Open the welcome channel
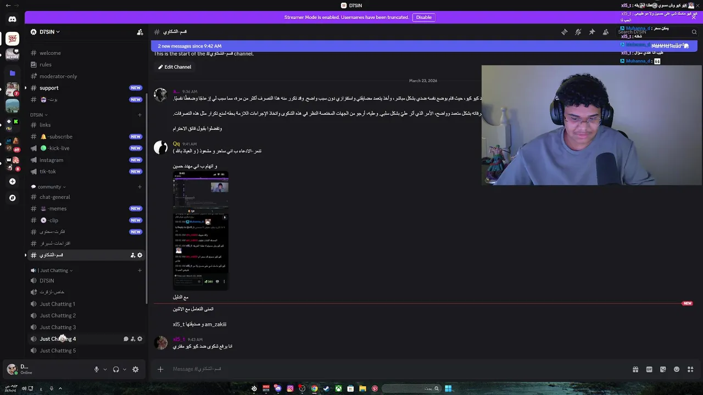 click(x=87, y=53)
